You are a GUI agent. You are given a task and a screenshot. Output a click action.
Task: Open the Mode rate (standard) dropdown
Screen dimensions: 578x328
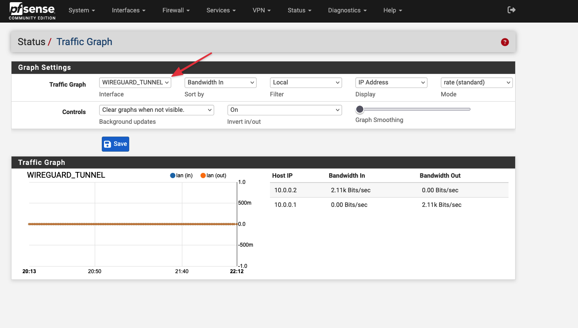(477, 82)
